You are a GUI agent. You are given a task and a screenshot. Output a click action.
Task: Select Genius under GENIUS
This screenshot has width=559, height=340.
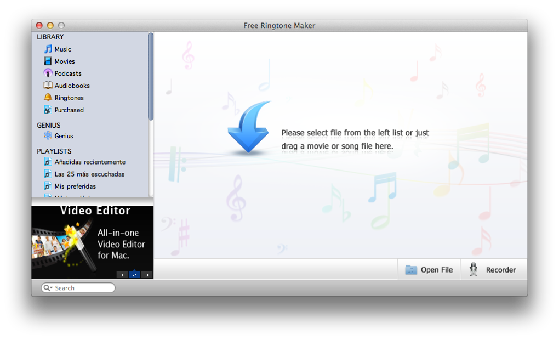coord(64,135)
